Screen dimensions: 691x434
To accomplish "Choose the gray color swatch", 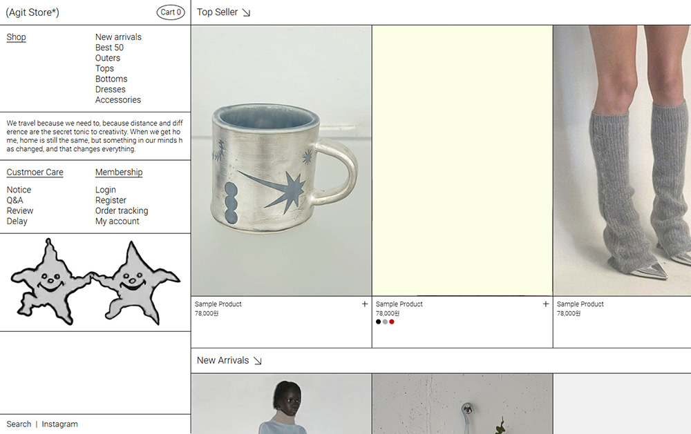I will [385, 322].
